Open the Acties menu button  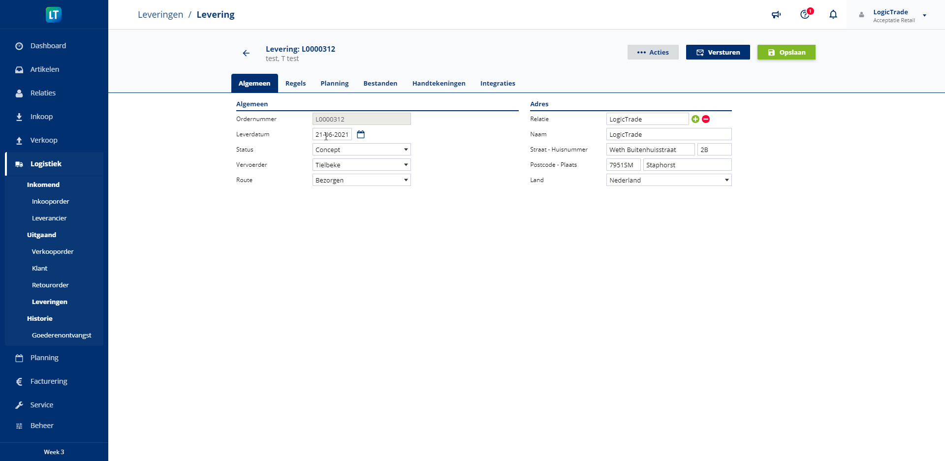tap(653, 52)
